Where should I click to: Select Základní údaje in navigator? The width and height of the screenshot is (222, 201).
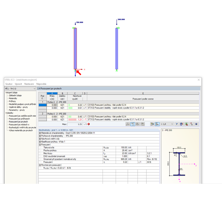pyautogui.click(x=15, y=96)
